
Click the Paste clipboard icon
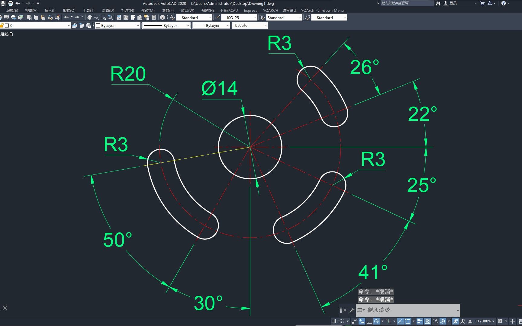click(43, 18)
